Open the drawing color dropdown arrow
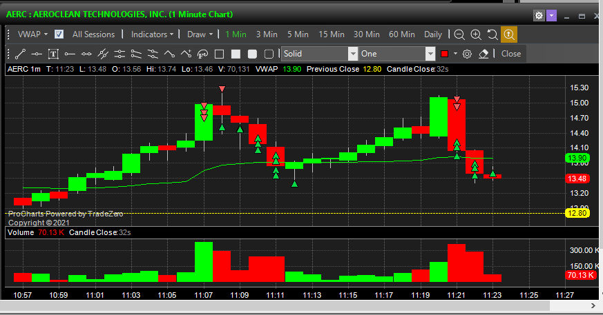 (x=455, y=54)
